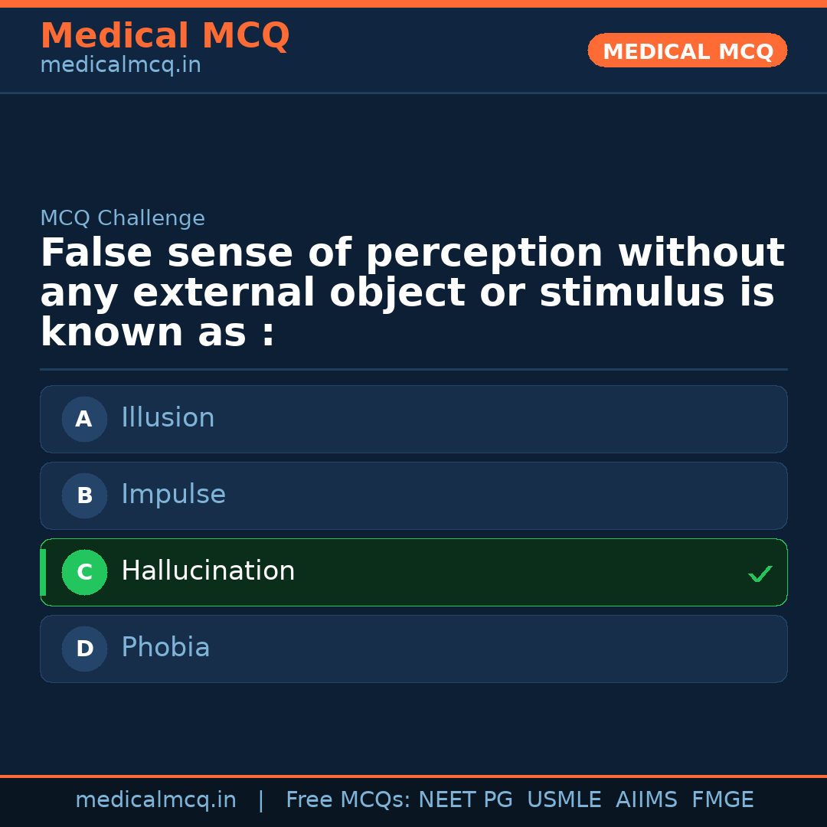The width and height of the screenshot is (827, 827).
Task: Click the Medical MCQ header title
Action: (x=165, y=36)
